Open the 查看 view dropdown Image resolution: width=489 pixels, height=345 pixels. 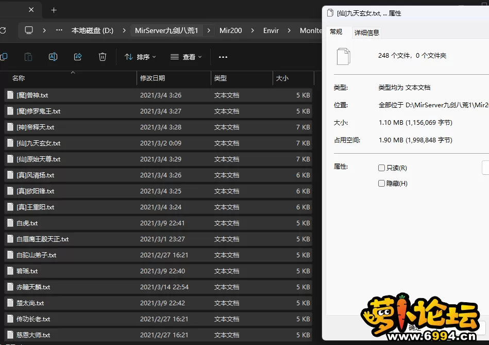[186, 57]
